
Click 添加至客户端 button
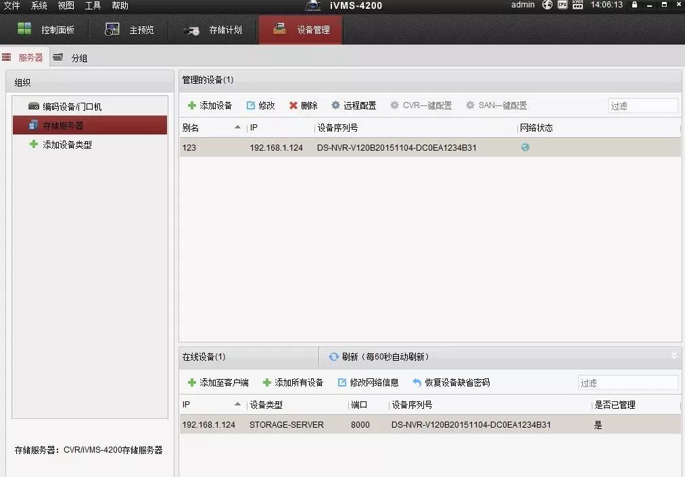[x=218, y=382]
